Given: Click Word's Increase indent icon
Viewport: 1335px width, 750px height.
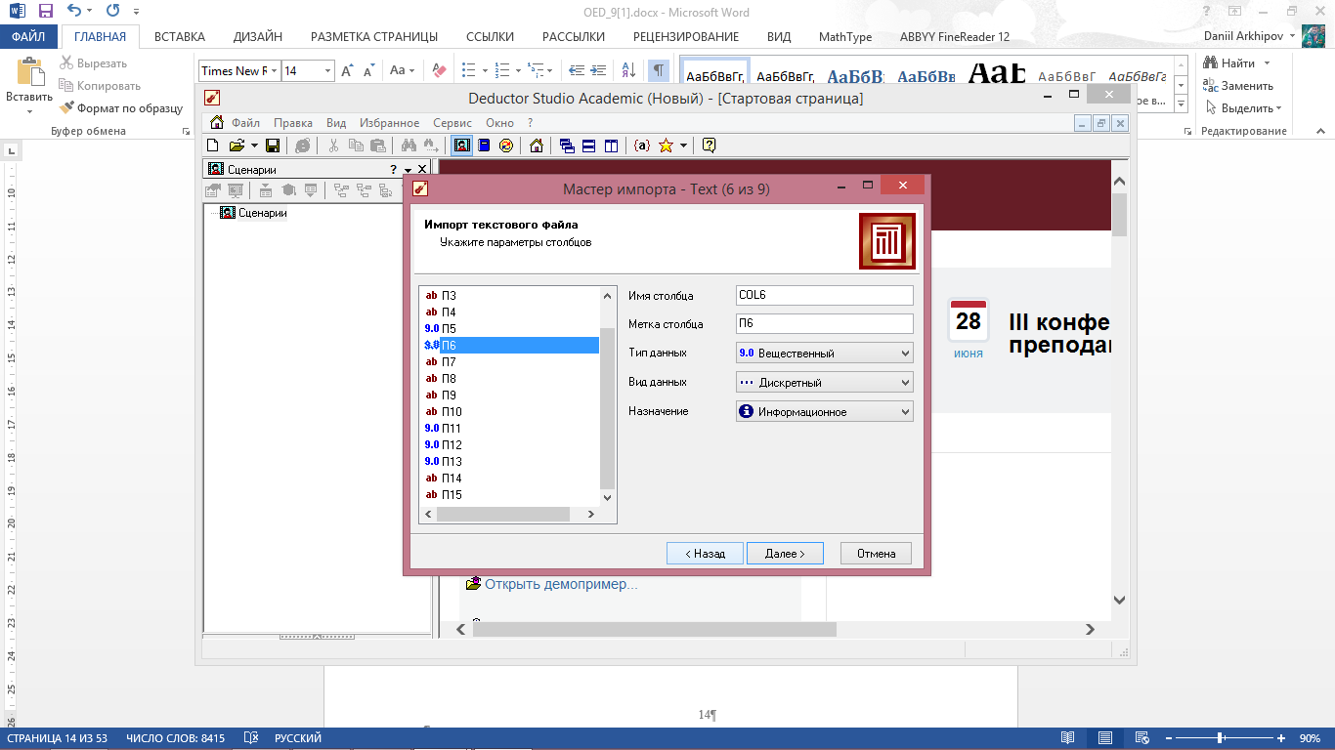Looking at the screenshot, I should coord(599,70).
